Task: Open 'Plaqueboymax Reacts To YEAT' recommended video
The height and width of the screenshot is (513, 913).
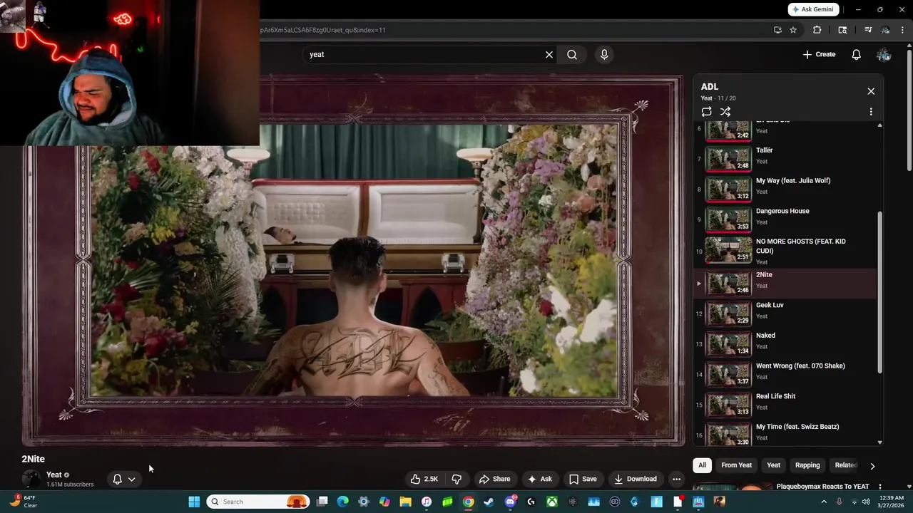Action: pyautogui.click(x=822, y=487)
